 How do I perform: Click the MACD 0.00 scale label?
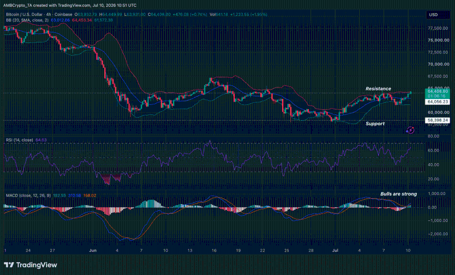point(432,207)
